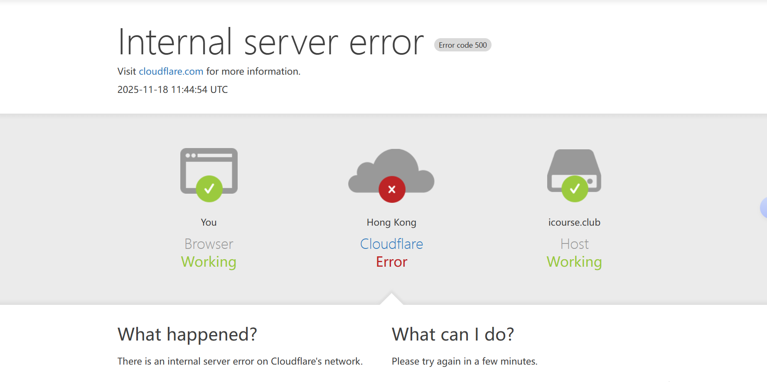Click the What can I do? heading
The width and height of the screenshot is (767, 382).
click(453, 334)
